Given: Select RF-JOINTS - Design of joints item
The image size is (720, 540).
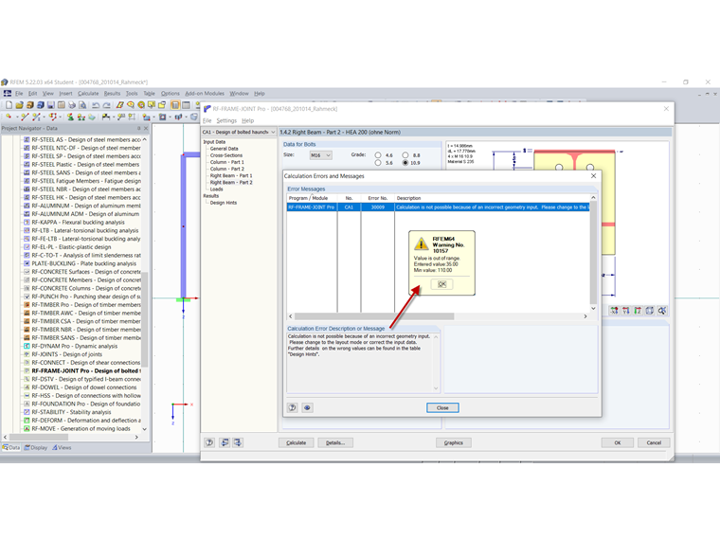Looking at the screenshot, I should pos(67,354).
